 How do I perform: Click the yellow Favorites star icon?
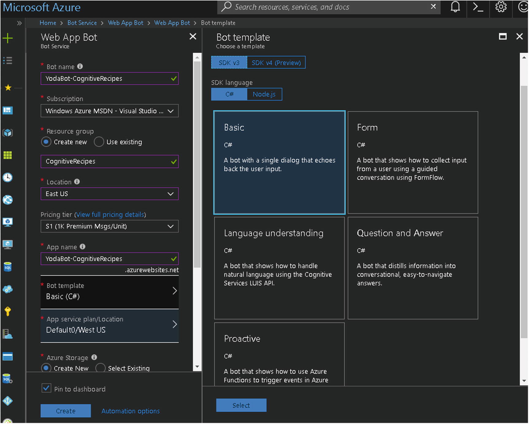[x=8, y=88]
